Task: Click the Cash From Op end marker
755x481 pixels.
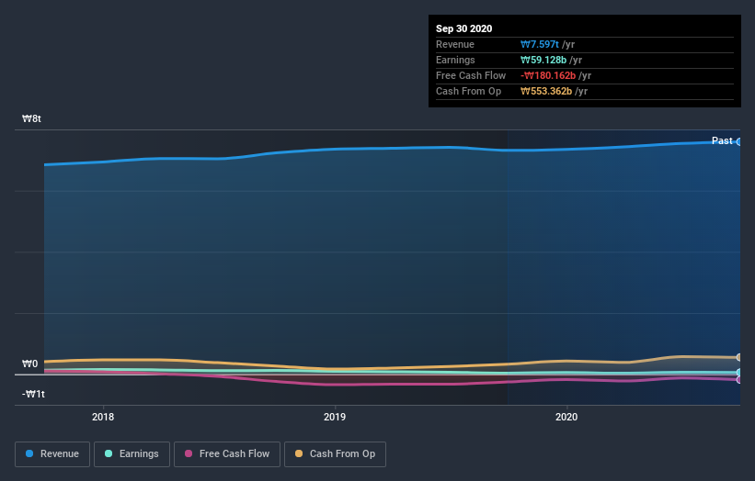Action: point(739,357)
